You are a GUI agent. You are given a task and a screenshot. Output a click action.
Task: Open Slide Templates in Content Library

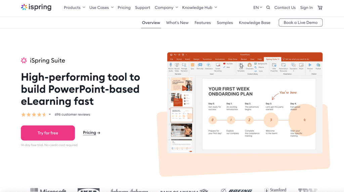[x=241, y=67]
